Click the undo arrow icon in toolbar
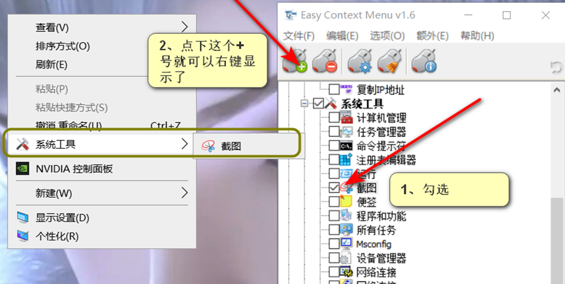This screenshot has height=284, width=565. pyautogui.click(x=557, y=68)
